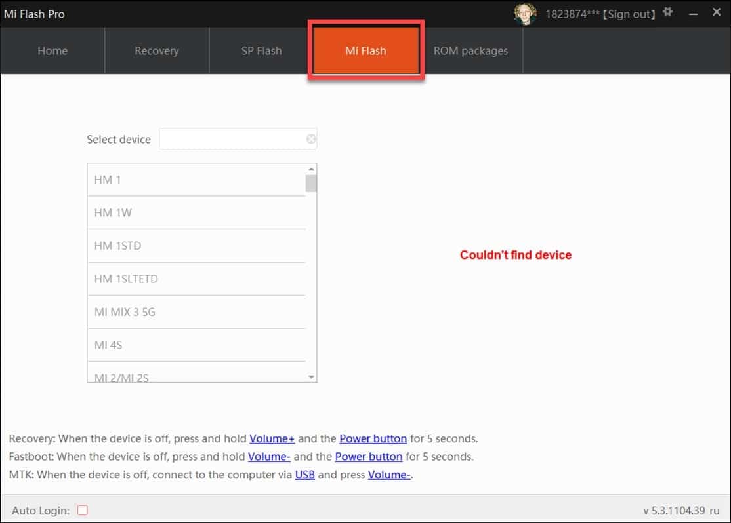Viewport: 731px width, 523px height.
Task: Pick MI MIX 3 5G device
Action: click(197, 312)
